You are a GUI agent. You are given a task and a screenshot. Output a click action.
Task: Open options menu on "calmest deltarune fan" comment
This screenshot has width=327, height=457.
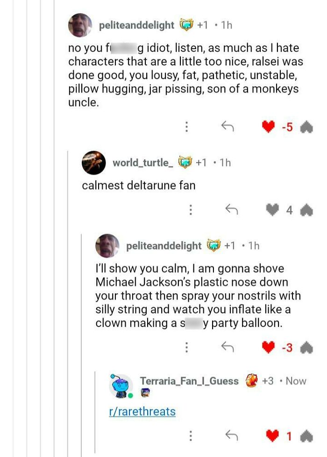(x=191, y=210)
